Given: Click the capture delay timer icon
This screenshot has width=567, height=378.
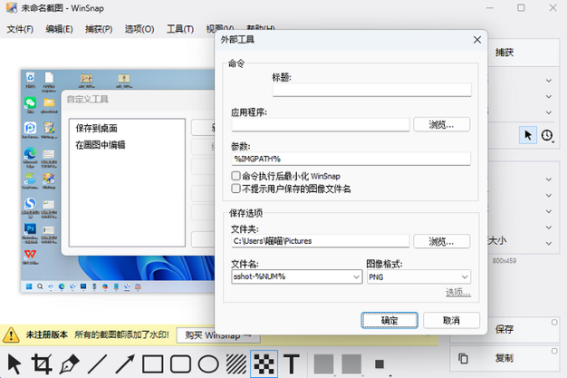Looking at the screenshot, I should pyautogui.click(x=547, y=135).
